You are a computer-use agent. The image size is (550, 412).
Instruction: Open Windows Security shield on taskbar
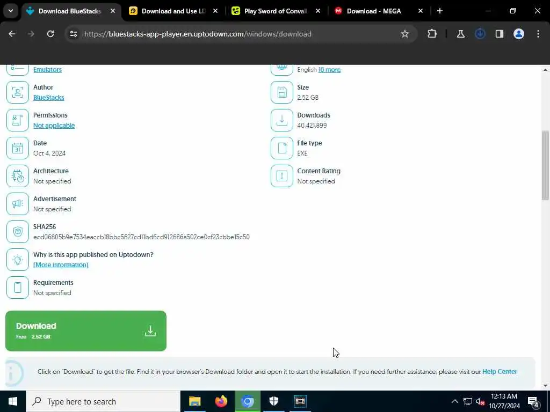tap(273, 401)
